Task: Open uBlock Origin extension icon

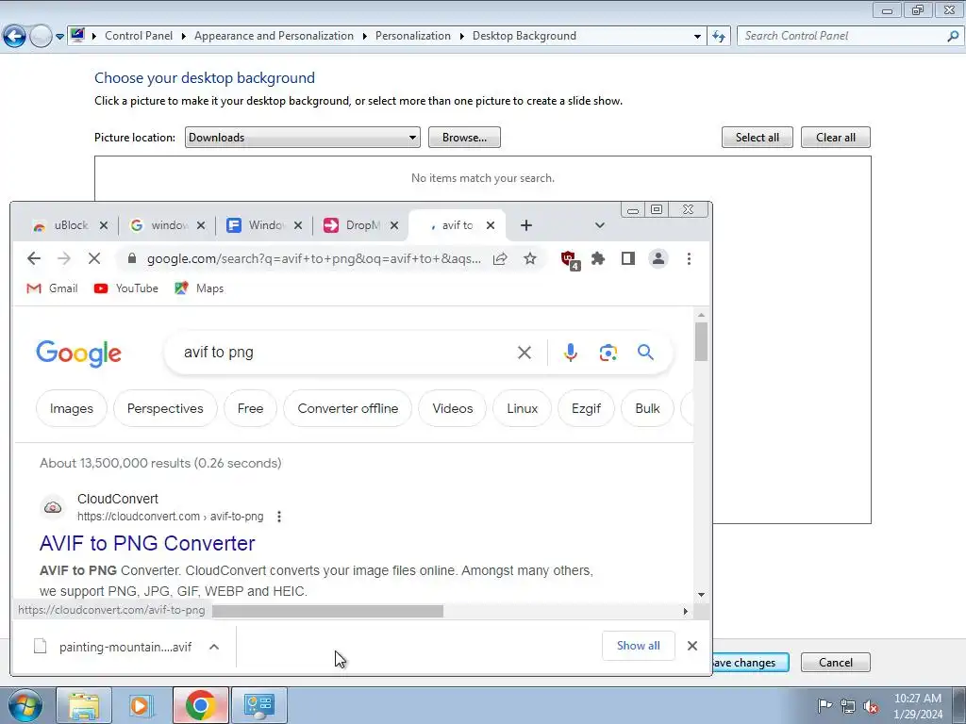Action: tap(570, 260)
